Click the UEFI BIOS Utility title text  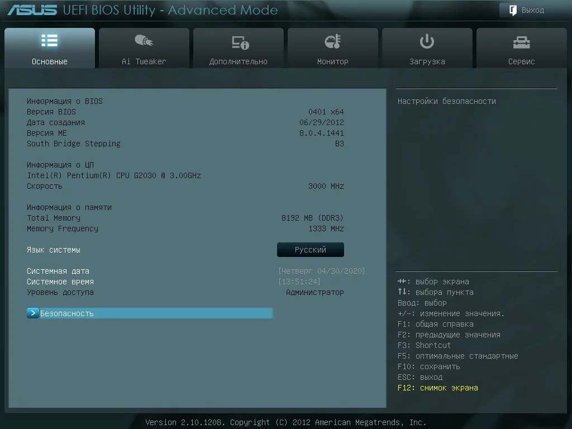click(x=170, y=10)
